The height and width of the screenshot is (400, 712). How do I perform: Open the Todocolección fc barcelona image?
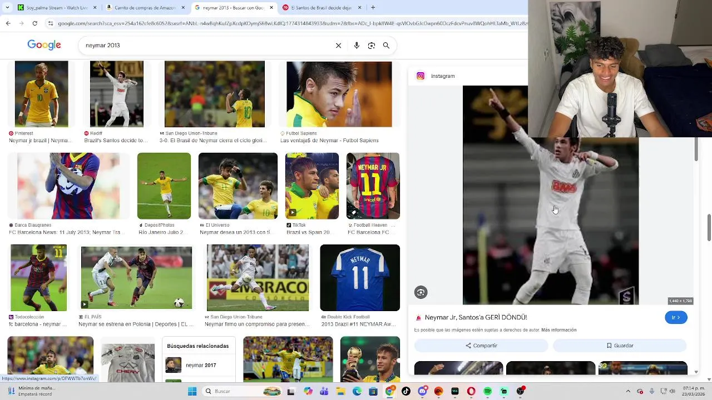point(38,278)
